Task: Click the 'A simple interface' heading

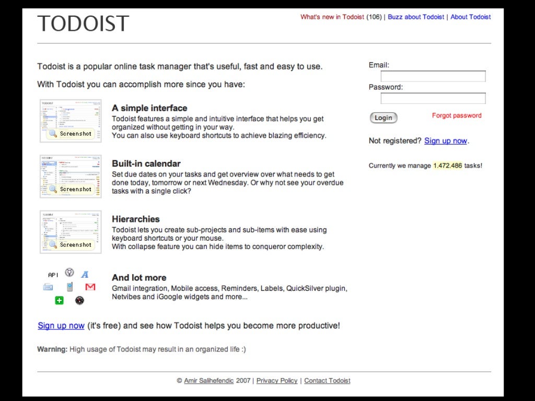Action: tap(149, 108)
